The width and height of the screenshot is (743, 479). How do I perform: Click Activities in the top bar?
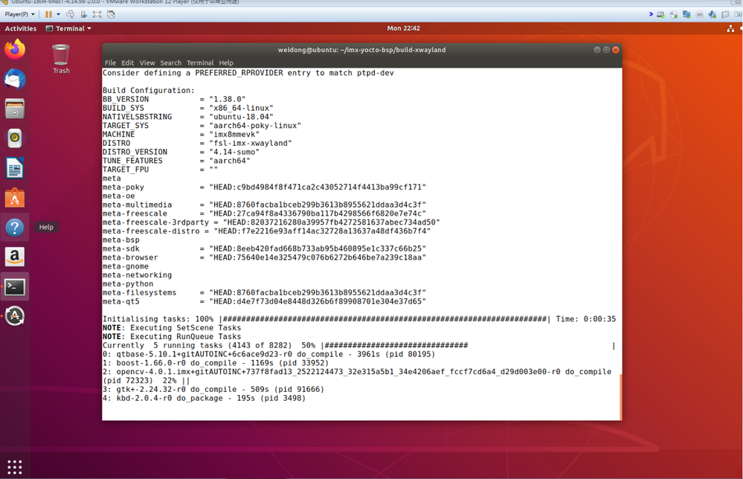tap(20, 28)
